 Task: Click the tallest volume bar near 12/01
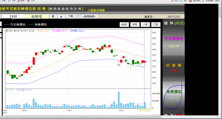pos(119,100)
